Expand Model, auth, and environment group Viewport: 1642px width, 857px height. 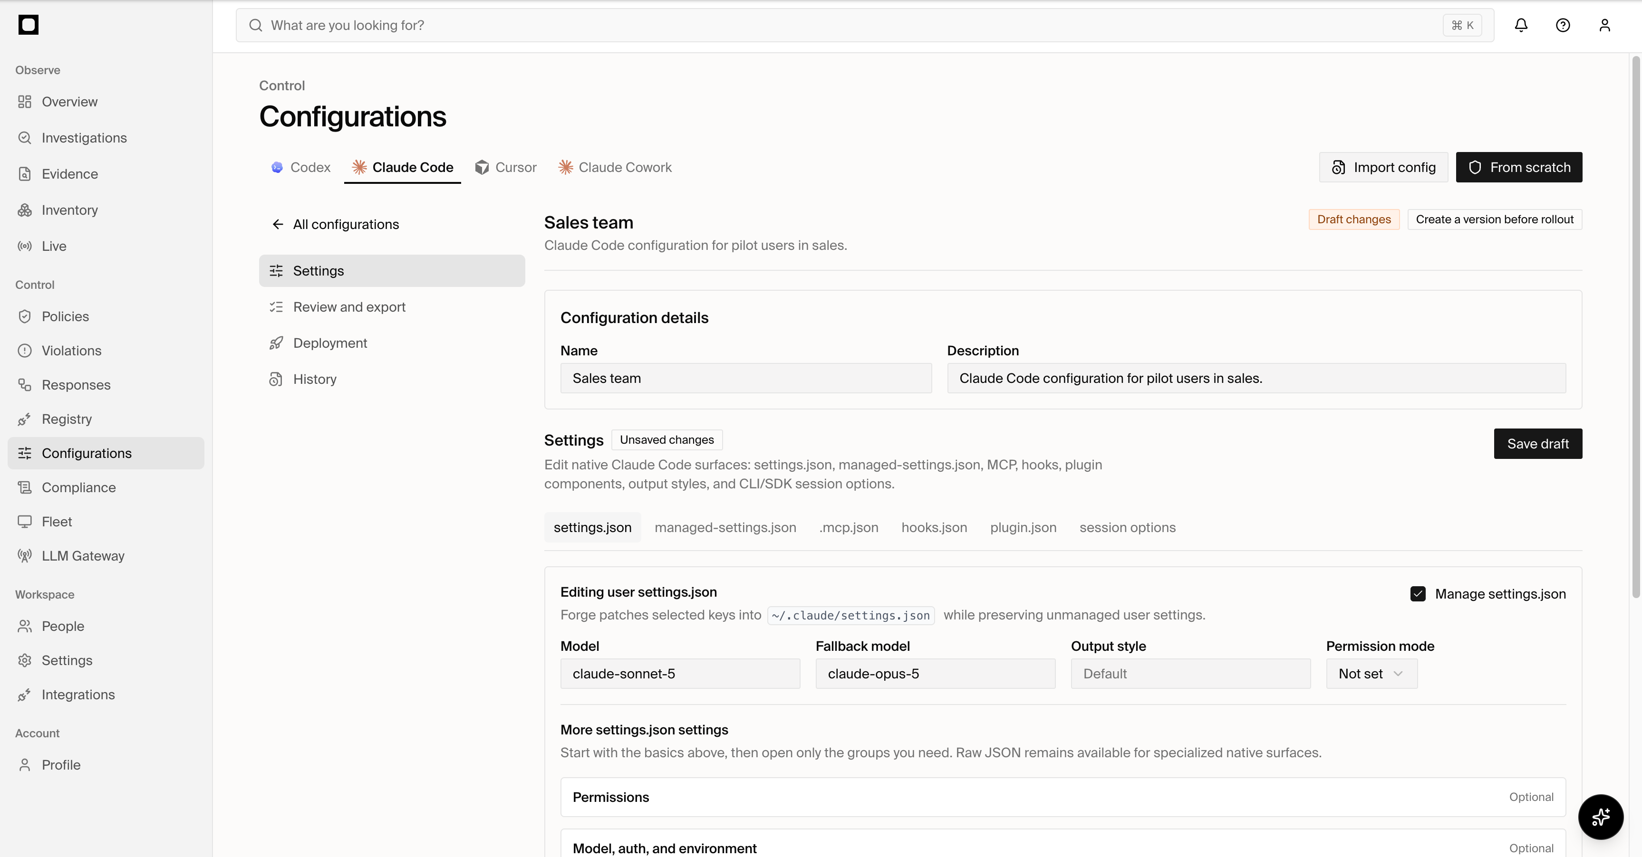(1062, 844)
